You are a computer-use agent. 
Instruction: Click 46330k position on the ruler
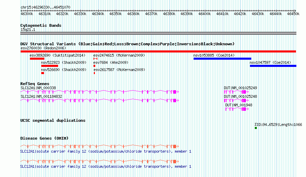(80, 14)
